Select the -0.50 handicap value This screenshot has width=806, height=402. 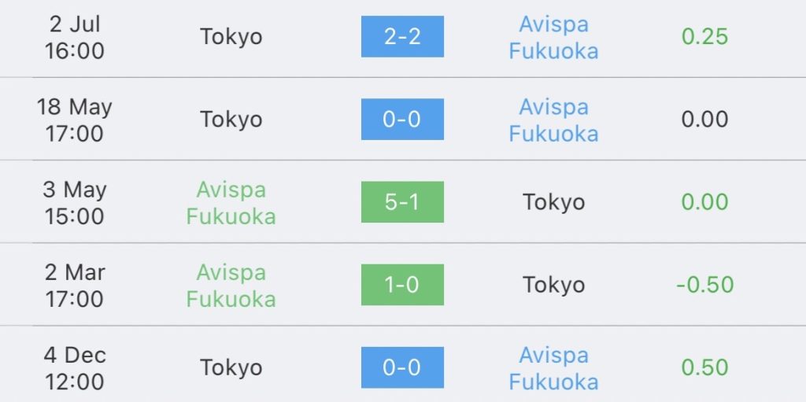click(x=704, y=285)
